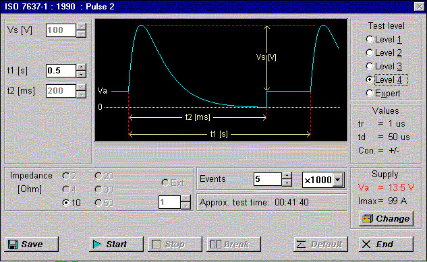Click the t2 [ms] label in waveform
The height and width of the screenshot is (262, 427).
(x=198, y=117)
